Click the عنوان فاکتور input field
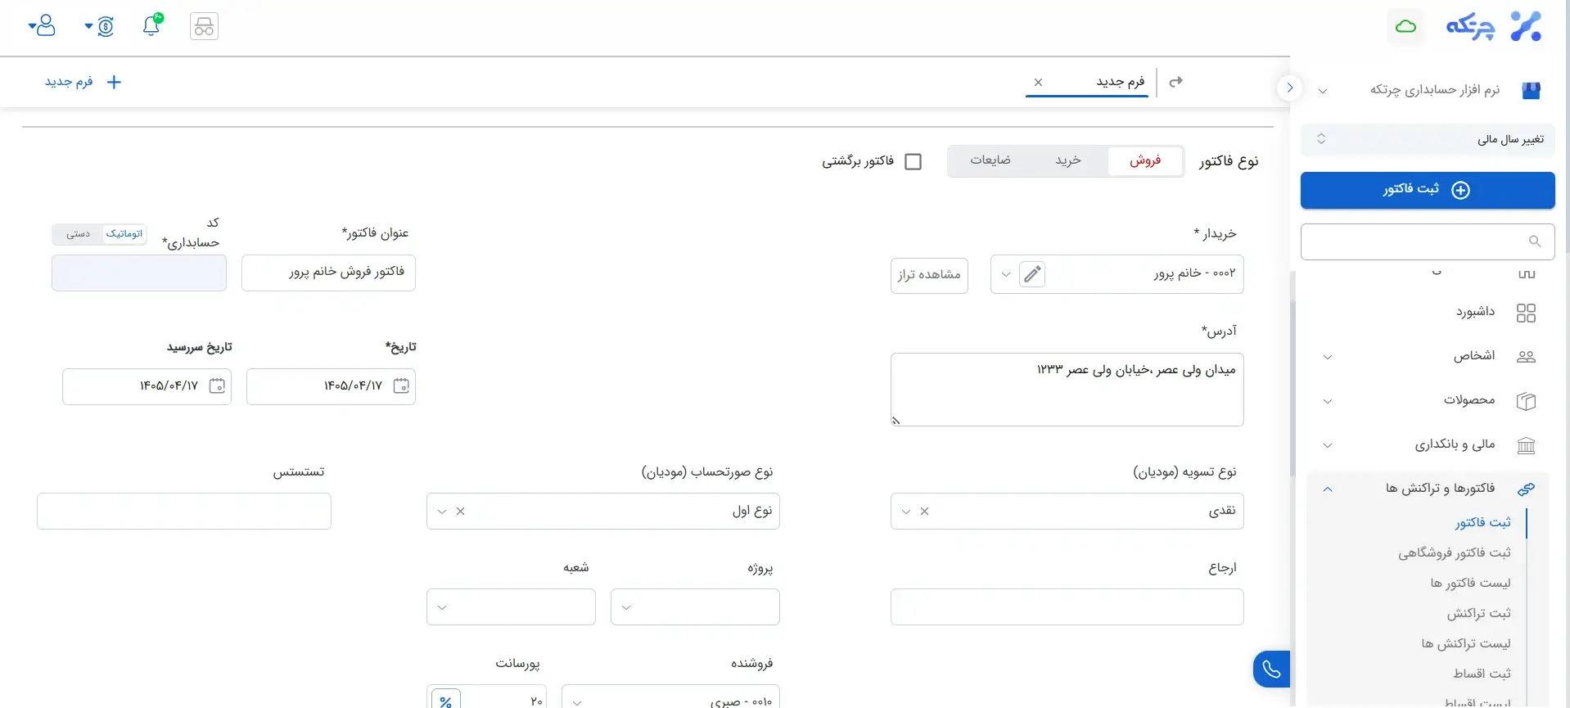Screen dimensions: 1570x708 (x=328, y=273)
